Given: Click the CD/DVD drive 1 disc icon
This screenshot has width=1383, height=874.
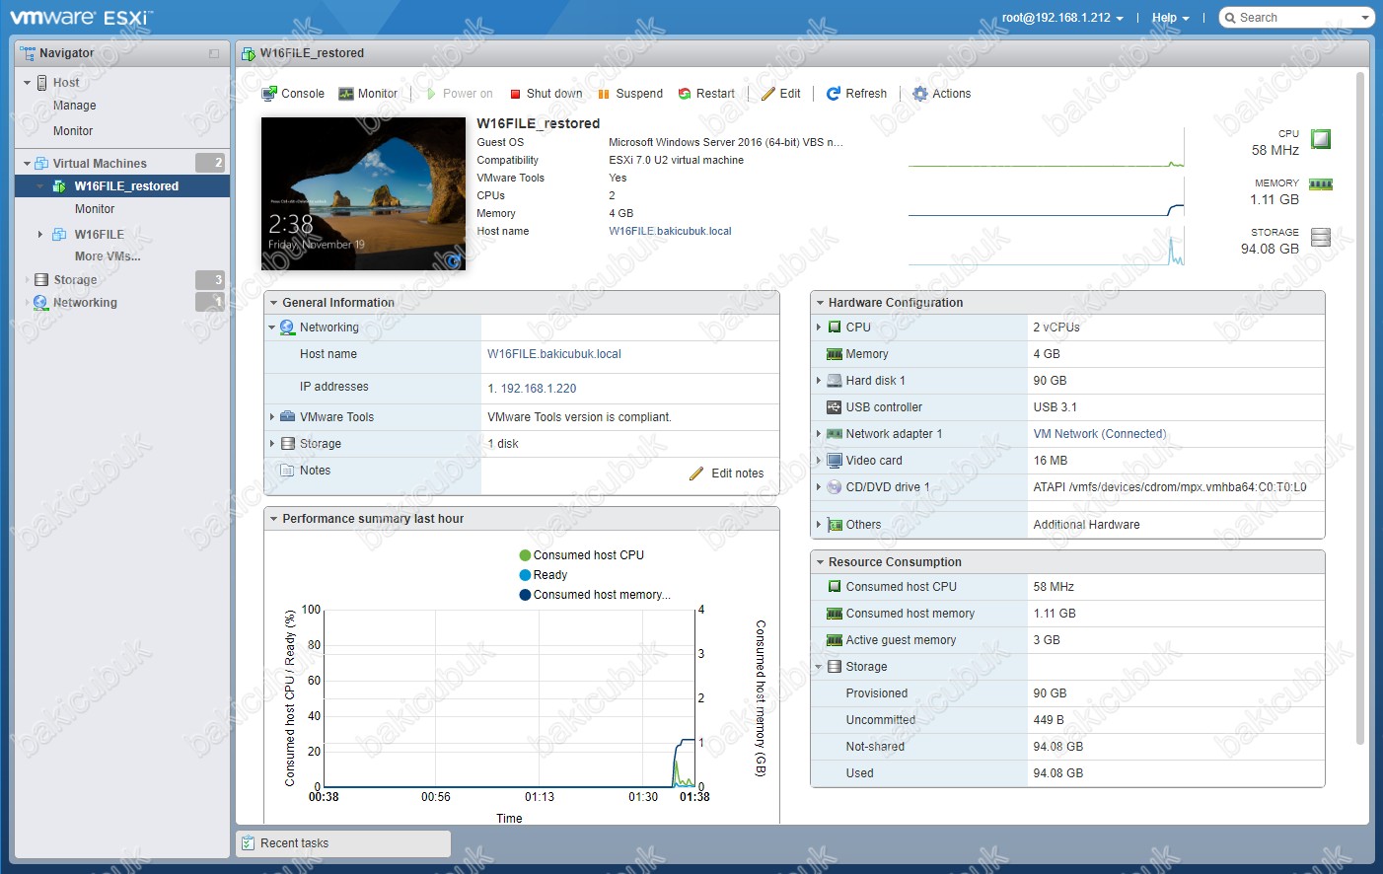Looking at the screenshot, I should coord(835,487).
